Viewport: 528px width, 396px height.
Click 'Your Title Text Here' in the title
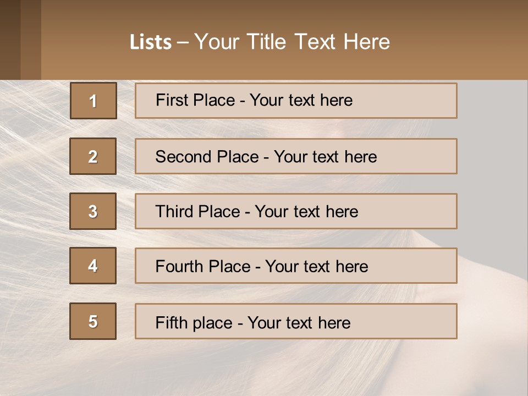pos(292,42)
